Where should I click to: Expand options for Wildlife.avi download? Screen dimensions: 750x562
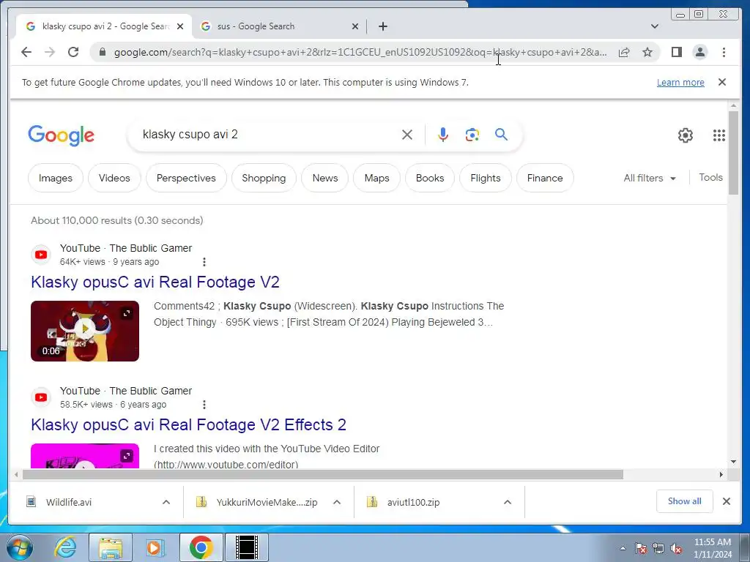click(166, 502)
